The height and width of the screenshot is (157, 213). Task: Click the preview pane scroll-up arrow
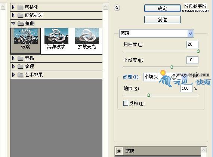[x=3, y=6]
